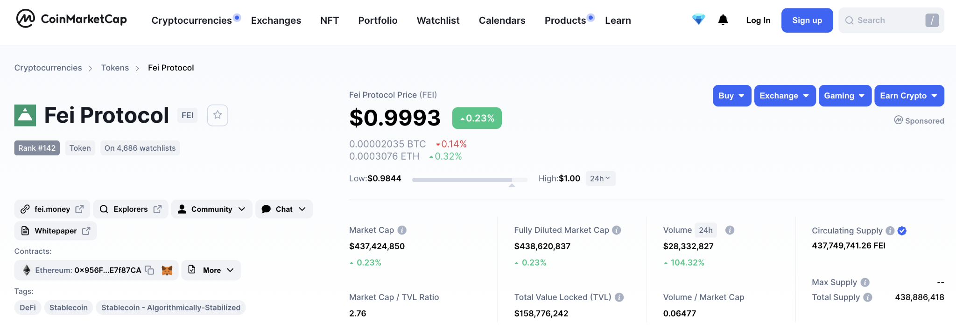Open the Exchanges menu
Screen dimensions: 956x329
click(276, 21)
